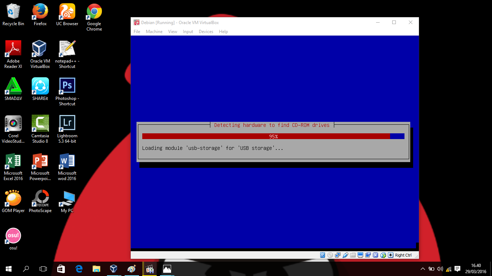Click the battery power tray icon
The height and width of the screenshot is (276, 492).
431,269
